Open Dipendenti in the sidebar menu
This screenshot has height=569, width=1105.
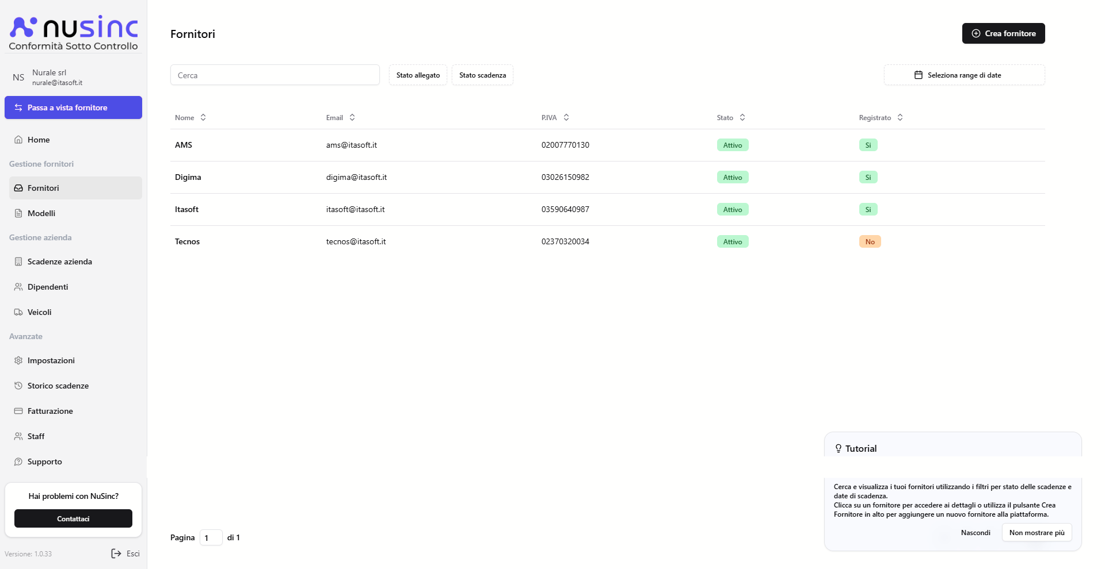point(48,287)
